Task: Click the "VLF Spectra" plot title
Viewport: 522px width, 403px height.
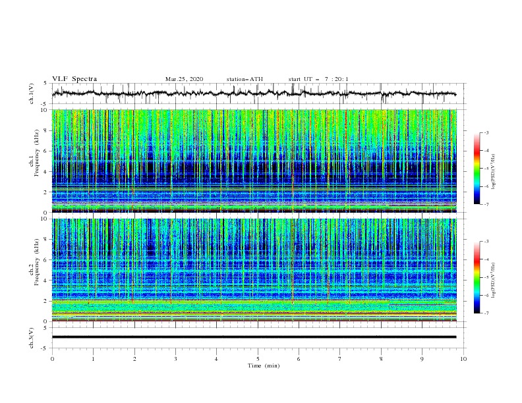Action: point(74,79)
